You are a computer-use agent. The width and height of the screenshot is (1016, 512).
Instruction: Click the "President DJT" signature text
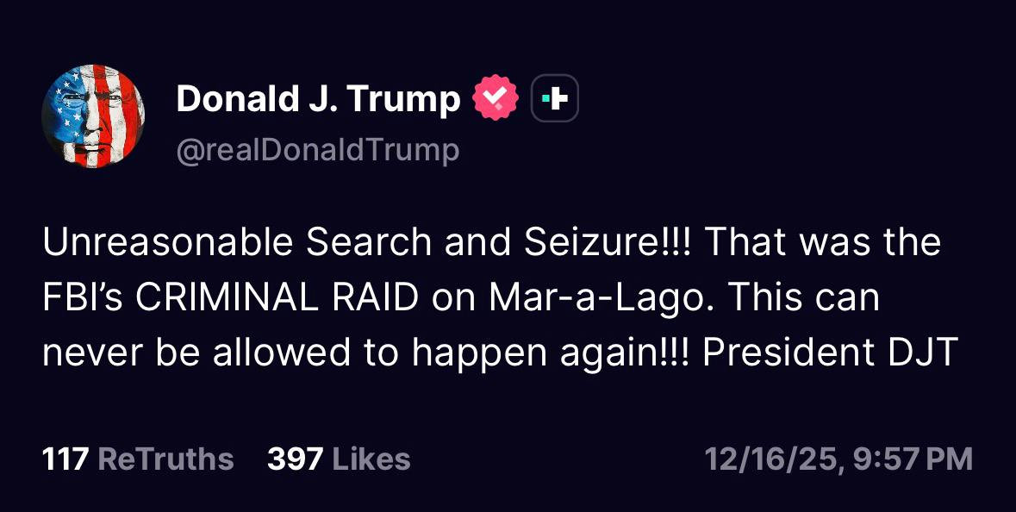click(831, 353)
